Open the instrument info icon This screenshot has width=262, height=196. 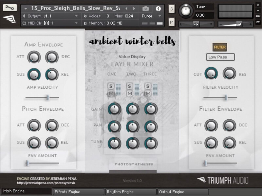point(158,9)
